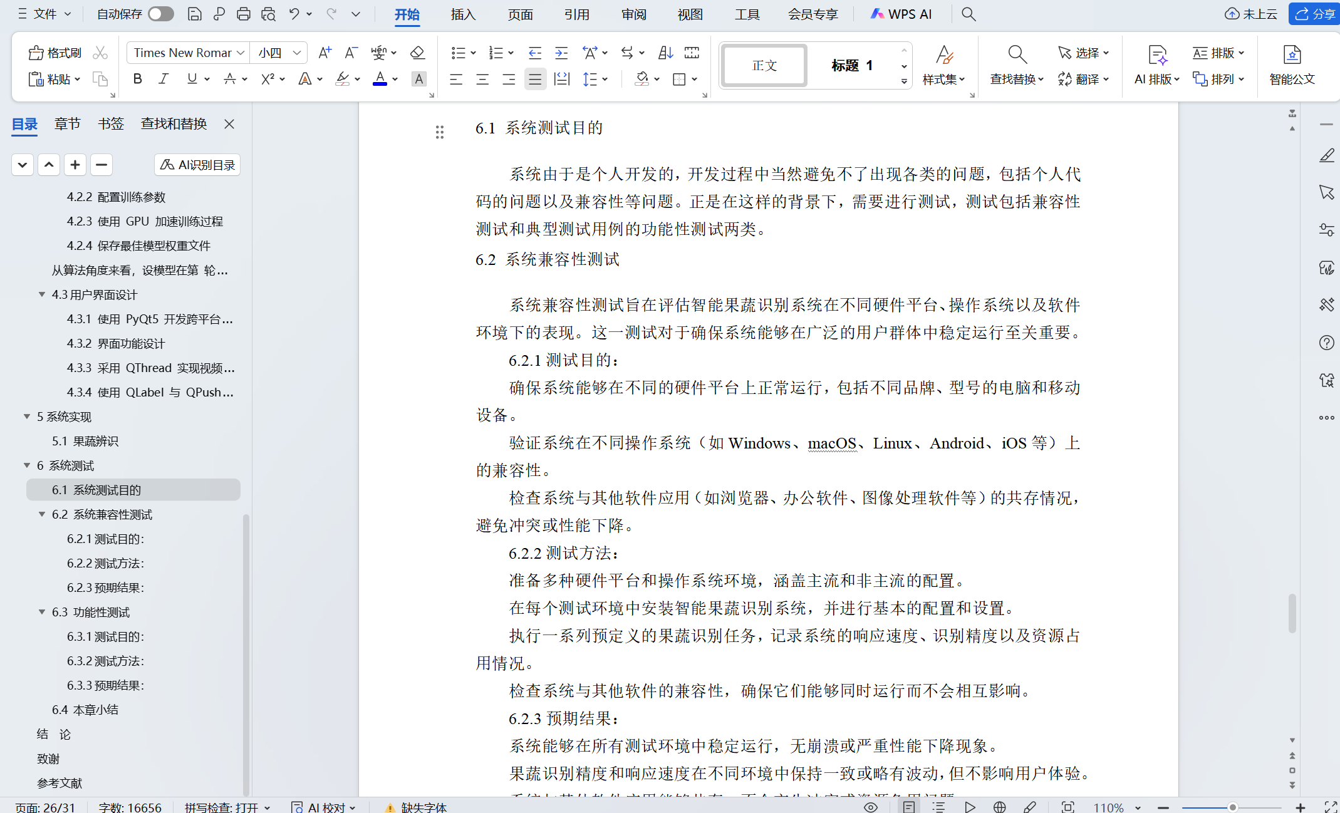Increase font size with A+ icon
This screenshot has height=813, width=1340.
[325, 53]
